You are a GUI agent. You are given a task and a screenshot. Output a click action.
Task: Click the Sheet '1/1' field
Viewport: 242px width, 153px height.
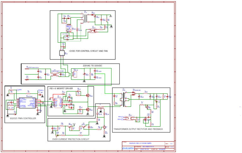pos(172,147)
